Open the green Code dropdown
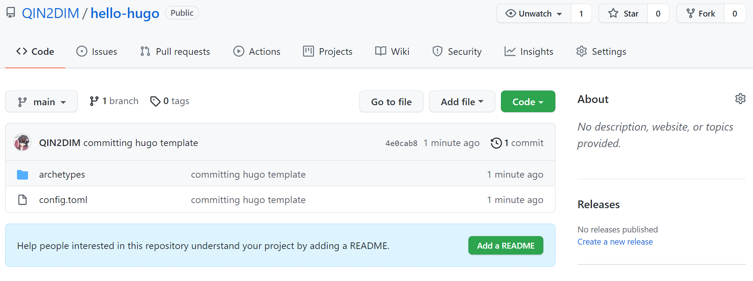Screen dimensions: 753x281 coord(528,102)
